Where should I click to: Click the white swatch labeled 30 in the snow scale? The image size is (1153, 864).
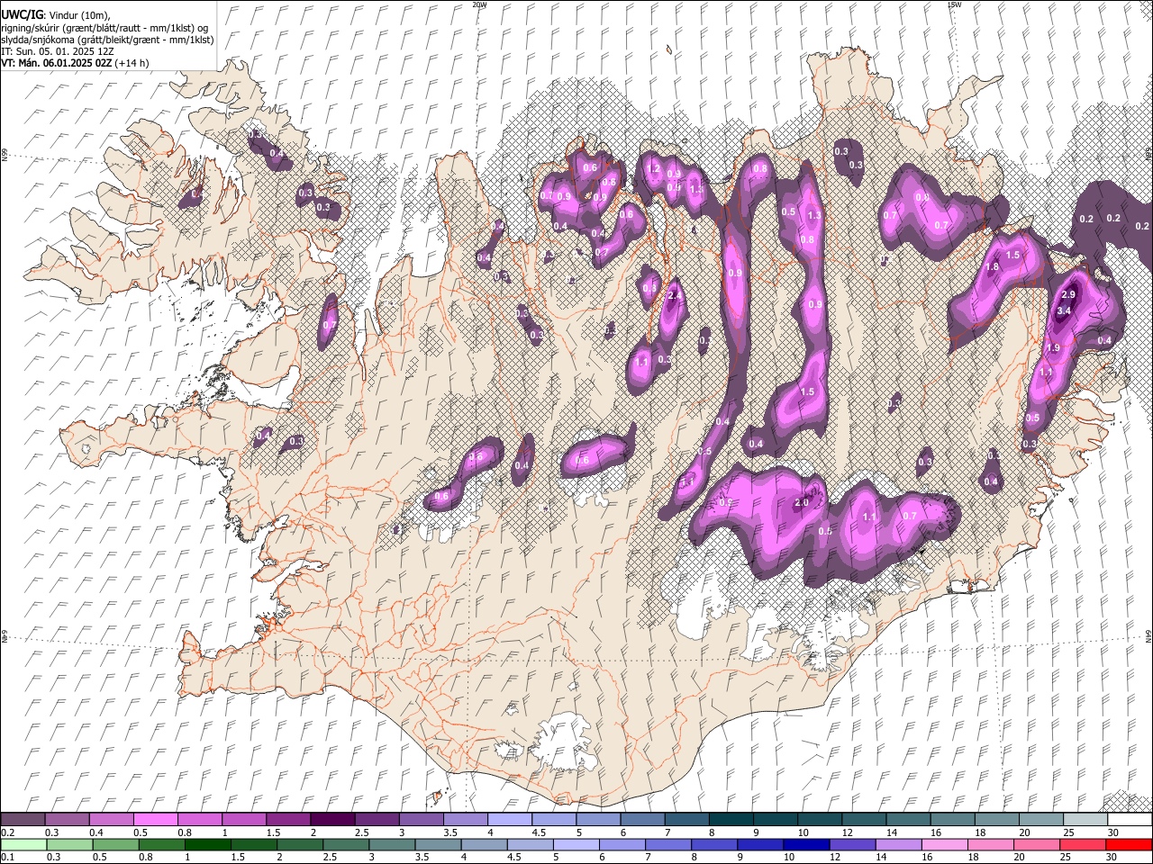coord(1130,820)
